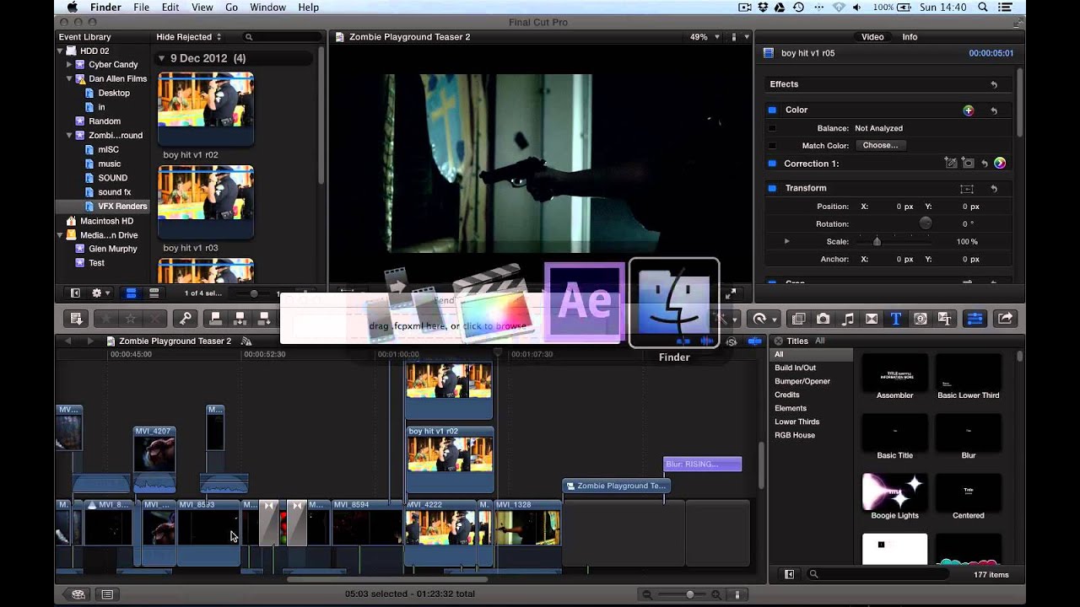This screenshot has width=1080, height=607.
Task: Open the Transitions browser icon
Action: coord(872,319)
